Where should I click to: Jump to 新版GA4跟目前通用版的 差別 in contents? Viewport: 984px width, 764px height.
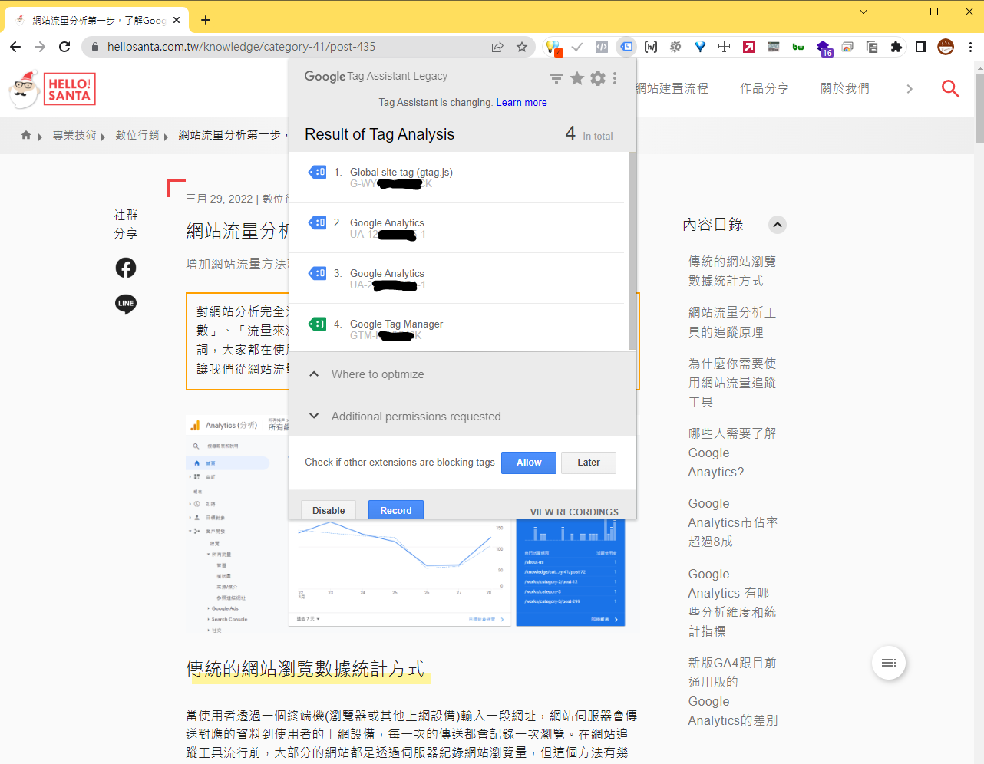(x=733, y=691)
